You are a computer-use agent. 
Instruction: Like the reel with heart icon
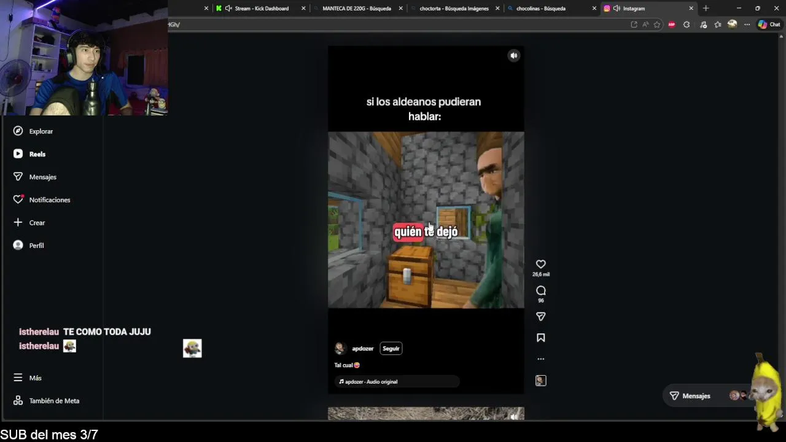pos(541,264)
